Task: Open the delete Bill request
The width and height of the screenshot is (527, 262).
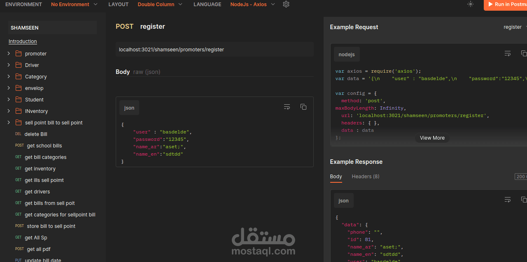Action: point(36,134)
